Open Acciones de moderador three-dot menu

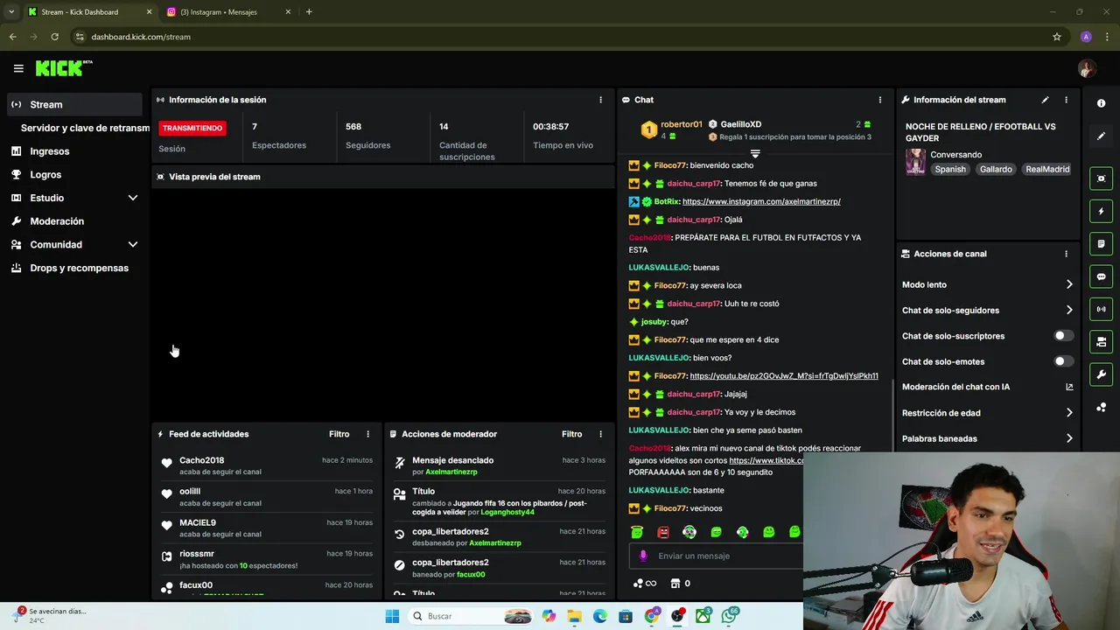[600, 434]
